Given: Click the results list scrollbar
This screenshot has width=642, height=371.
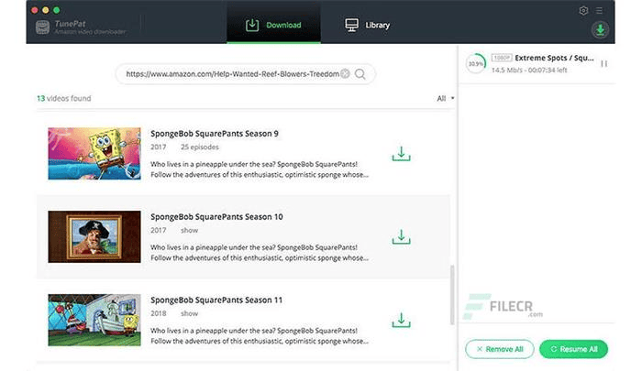Looking at the screenshot, I should 452,295.
